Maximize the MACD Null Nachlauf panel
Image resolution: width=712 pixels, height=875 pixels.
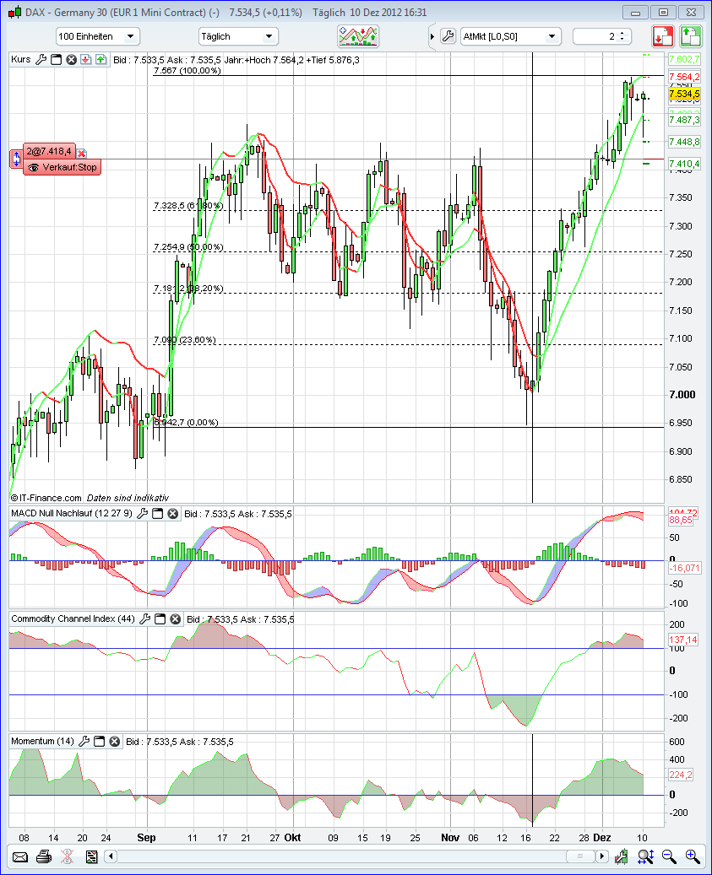pyautogui.click(x=157, y=513)
